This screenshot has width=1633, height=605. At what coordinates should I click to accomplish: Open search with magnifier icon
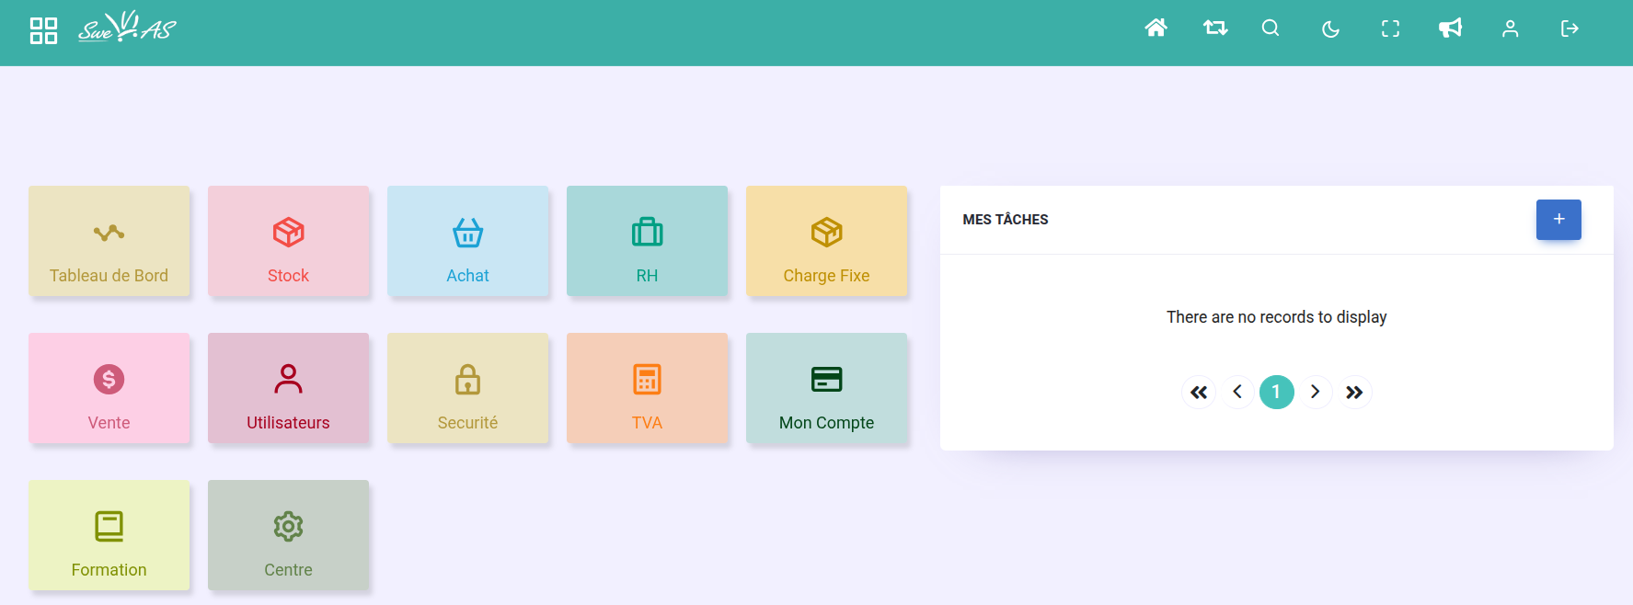(x=1271, y=29)
